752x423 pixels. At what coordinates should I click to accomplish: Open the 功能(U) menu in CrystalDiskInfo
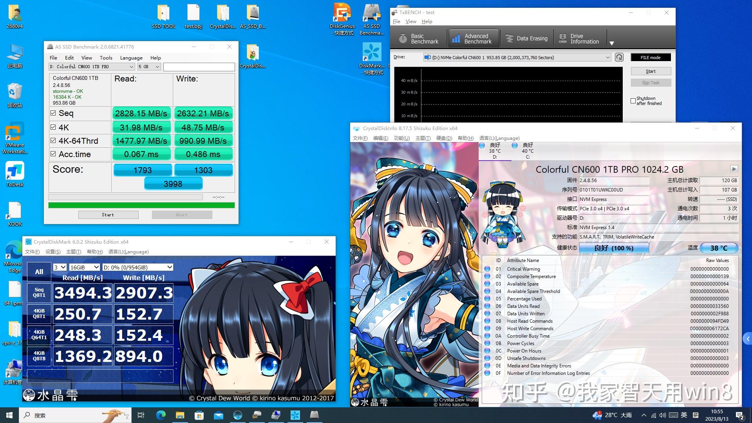[x=402, y=138]
